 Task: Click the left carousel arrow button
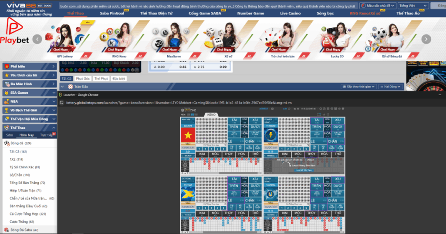click(x=38, y=39)
